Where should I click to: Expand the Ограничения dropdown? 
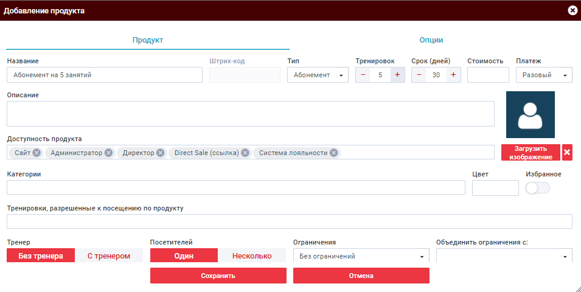[x=361, y=256]
